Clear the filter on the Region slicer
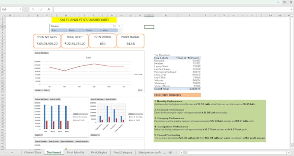The height and width of the screenshot is (156, 294). click(119, 26)
